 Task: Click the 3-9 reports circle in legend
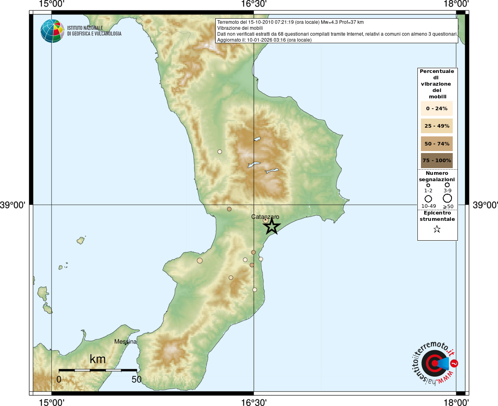[447, 185]
